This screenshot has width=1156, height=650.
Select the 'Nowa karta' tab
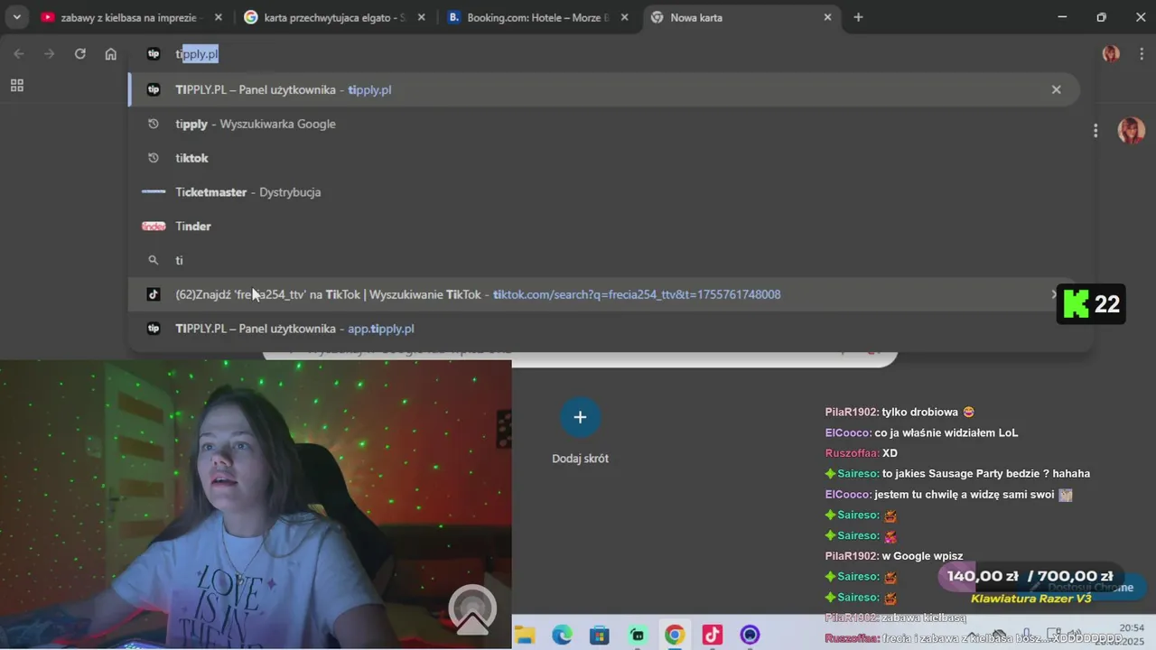coord(741,17)
